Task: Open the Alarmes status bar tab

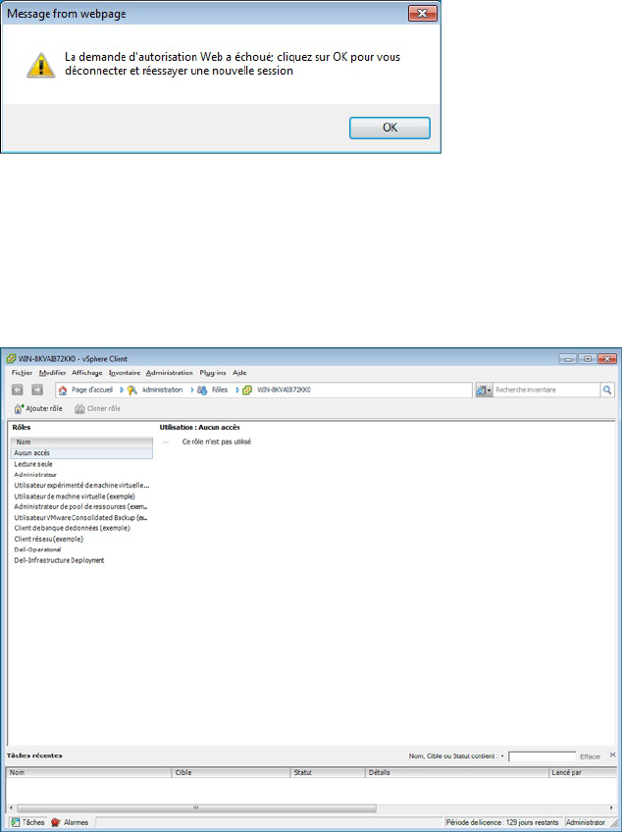Action: click(x=70, y=822)
